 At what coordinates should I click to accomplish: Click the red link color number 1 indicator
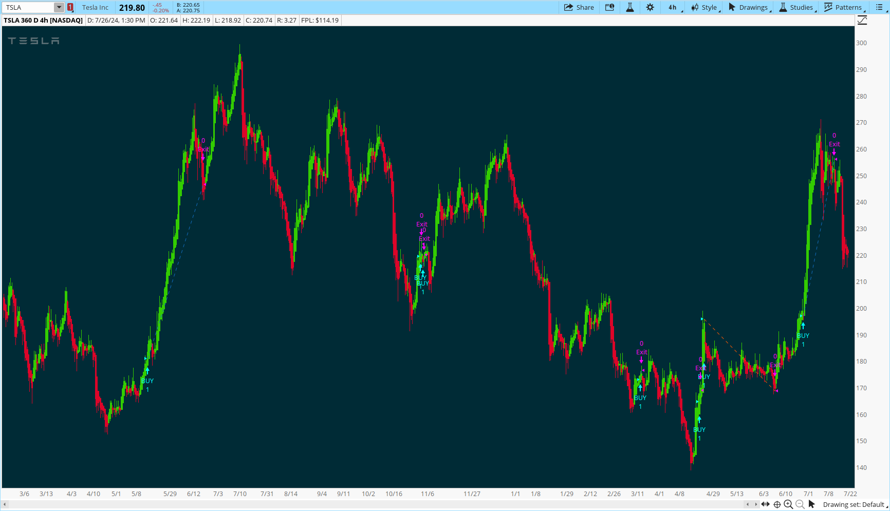[70, 7]
